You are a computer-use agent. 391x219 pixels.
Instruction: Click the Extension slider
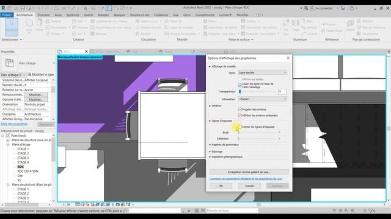[257, 139]
